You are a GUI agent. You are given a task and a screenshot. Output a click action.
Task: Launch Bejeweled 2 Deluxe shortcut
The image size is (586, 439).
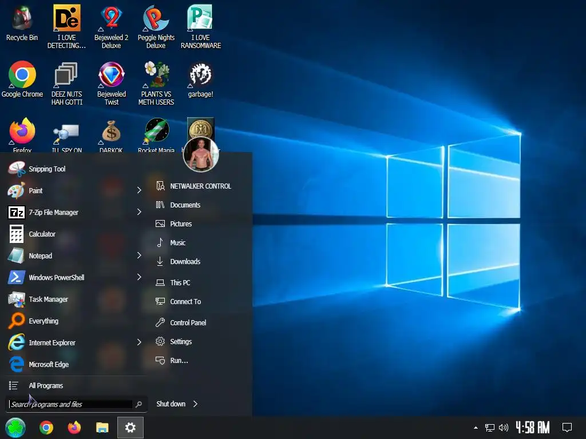[112, 27]
